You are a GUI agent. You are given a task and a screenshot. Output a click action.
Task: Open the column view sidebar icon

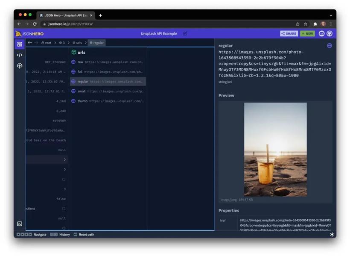coord(20,44)
